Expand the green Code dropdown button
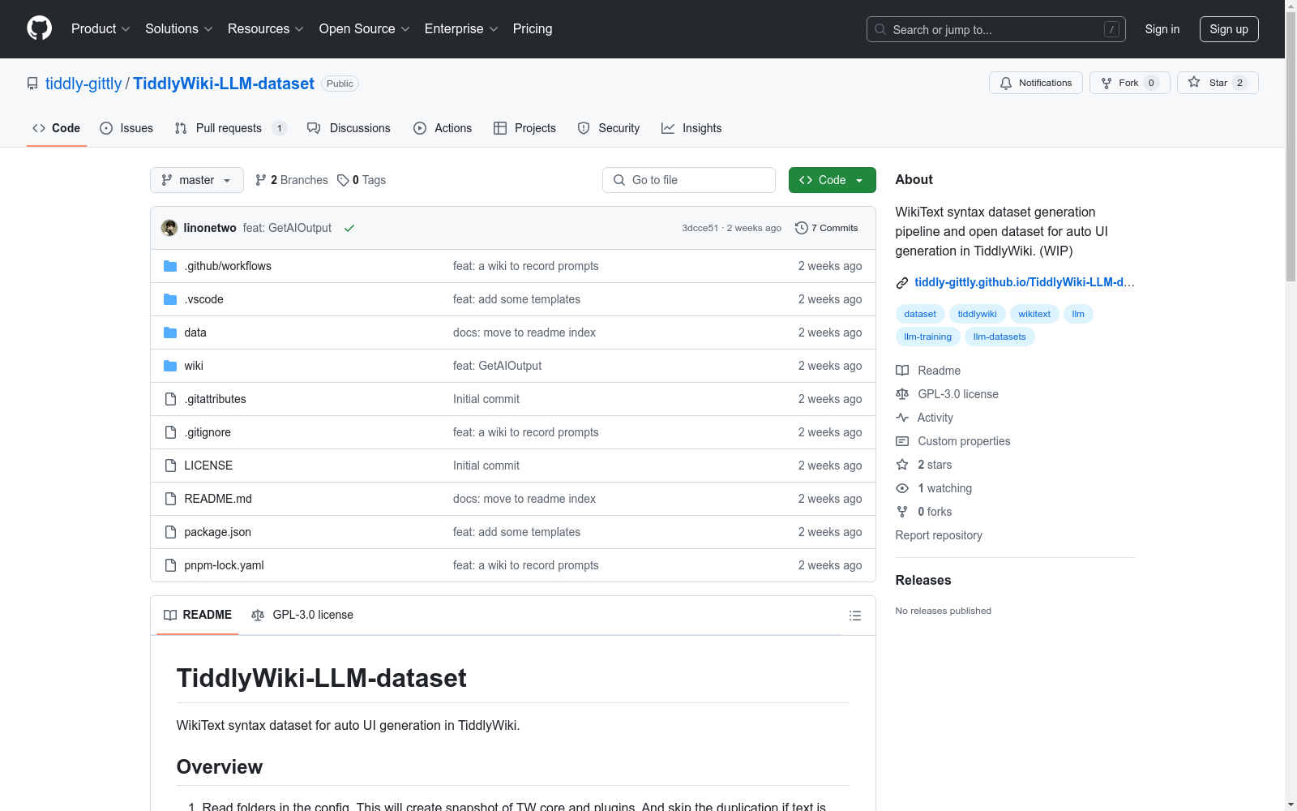Viewport: 1297px width, 811px height. [833, 180]
